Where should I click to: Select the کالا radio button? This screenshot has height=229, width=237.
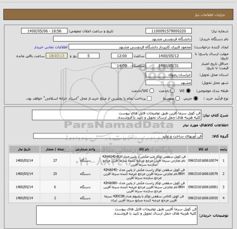pyautogui.click(x=188, y=90)
